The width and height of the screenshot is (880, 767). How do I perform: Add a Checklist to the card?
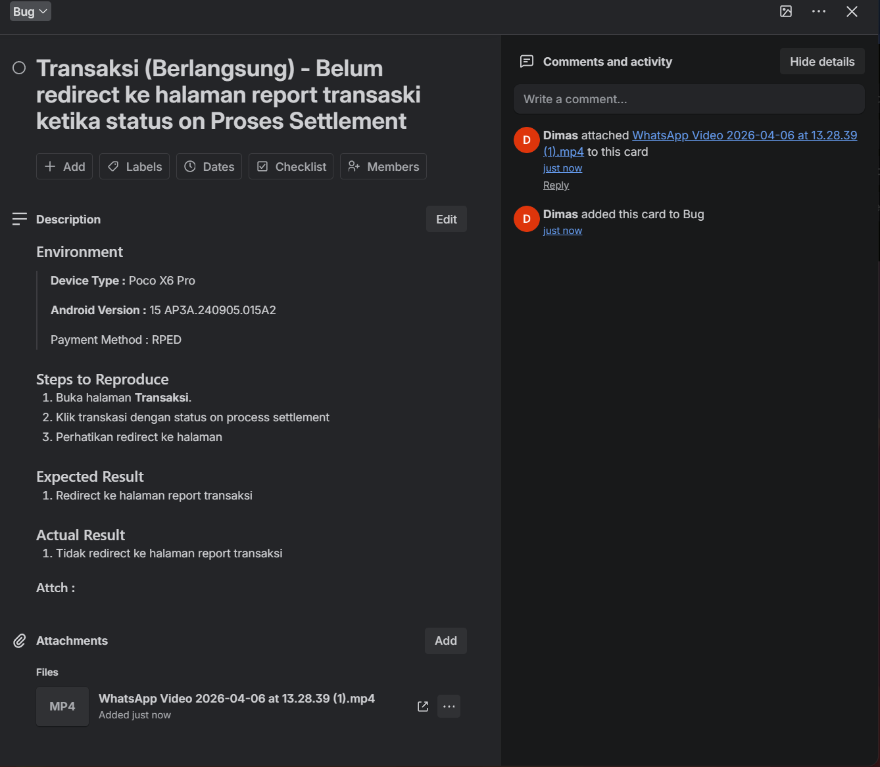[291, 166]
